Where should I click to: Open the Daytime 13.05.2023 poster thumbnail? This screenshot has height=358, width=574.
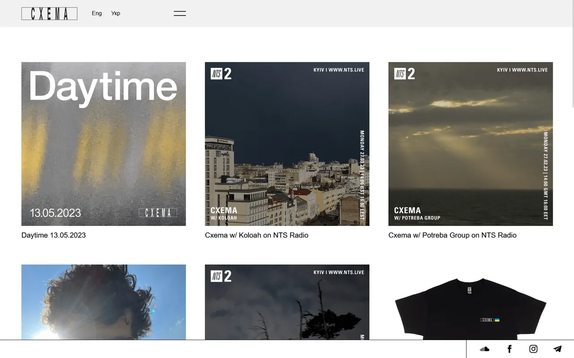click(104, 144)
